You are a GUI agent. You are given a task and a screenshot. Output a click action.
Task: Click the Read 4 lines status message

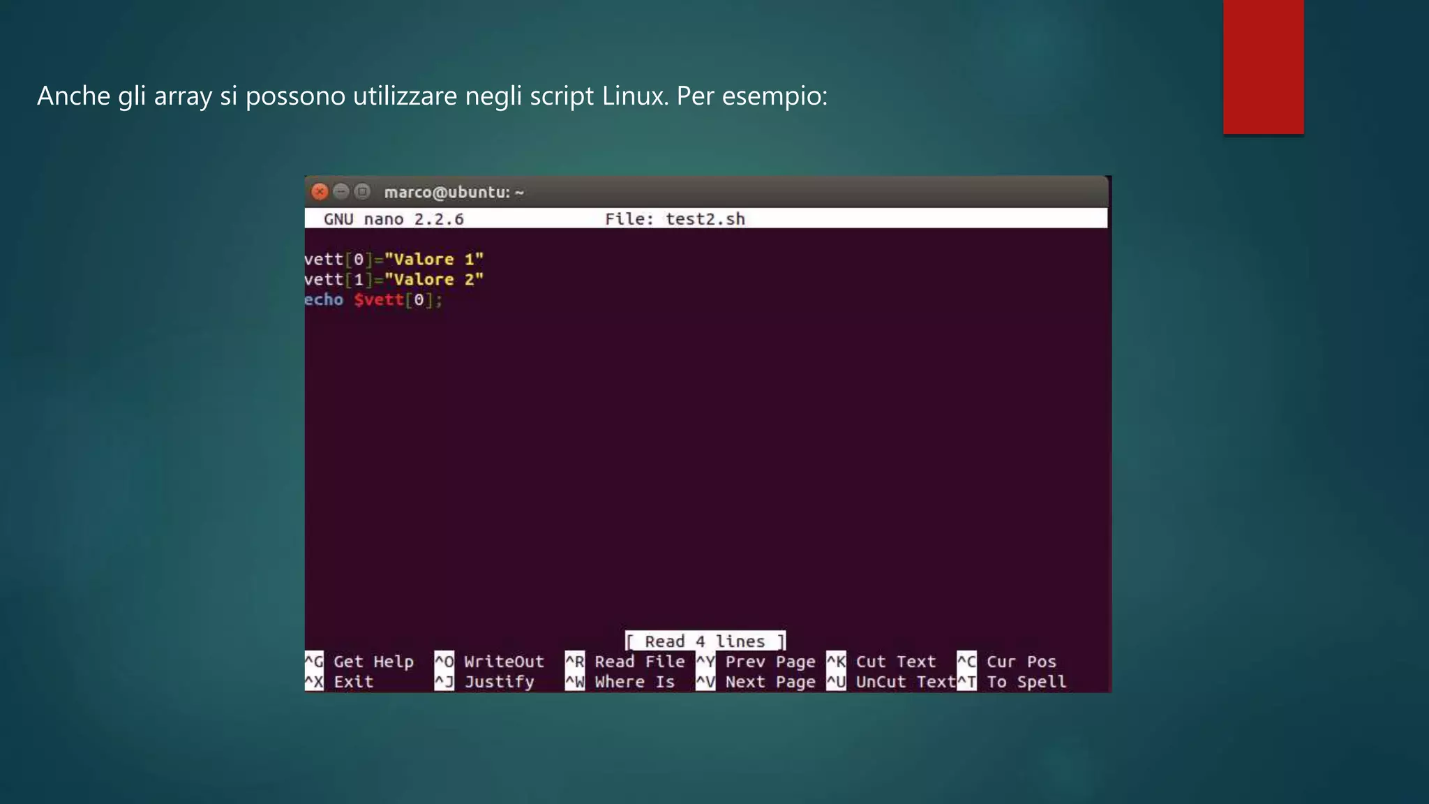705,641
